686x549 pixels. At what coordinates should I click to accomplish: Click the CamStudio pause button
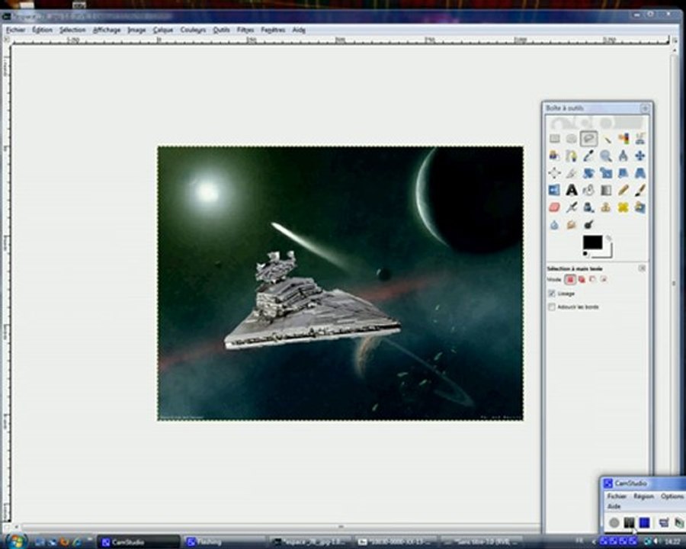click(629, 522)
